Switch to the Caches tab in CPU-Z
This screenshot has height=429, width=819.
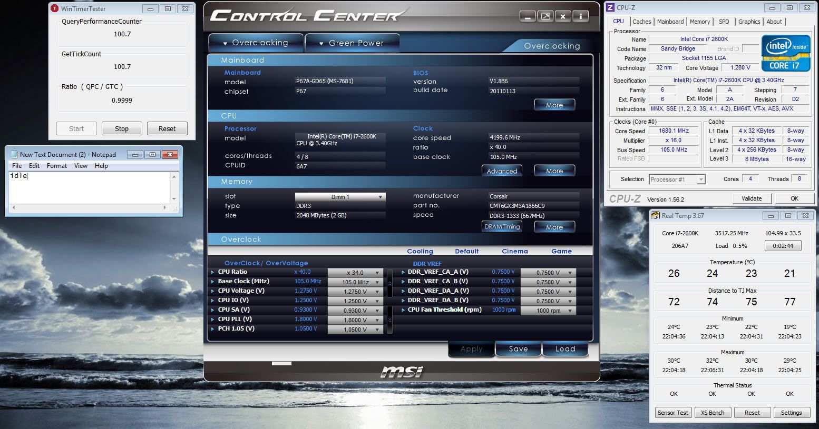(x=641, y=22)
